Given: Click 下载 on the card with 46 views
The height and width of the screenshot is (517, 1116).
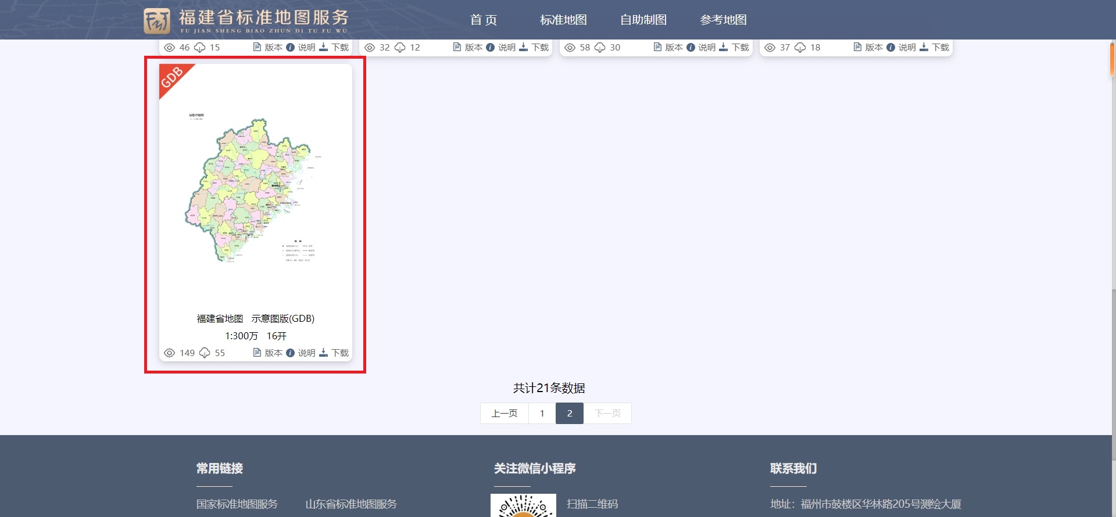Looking at the screenshot, I should click(x=334, y=48).
